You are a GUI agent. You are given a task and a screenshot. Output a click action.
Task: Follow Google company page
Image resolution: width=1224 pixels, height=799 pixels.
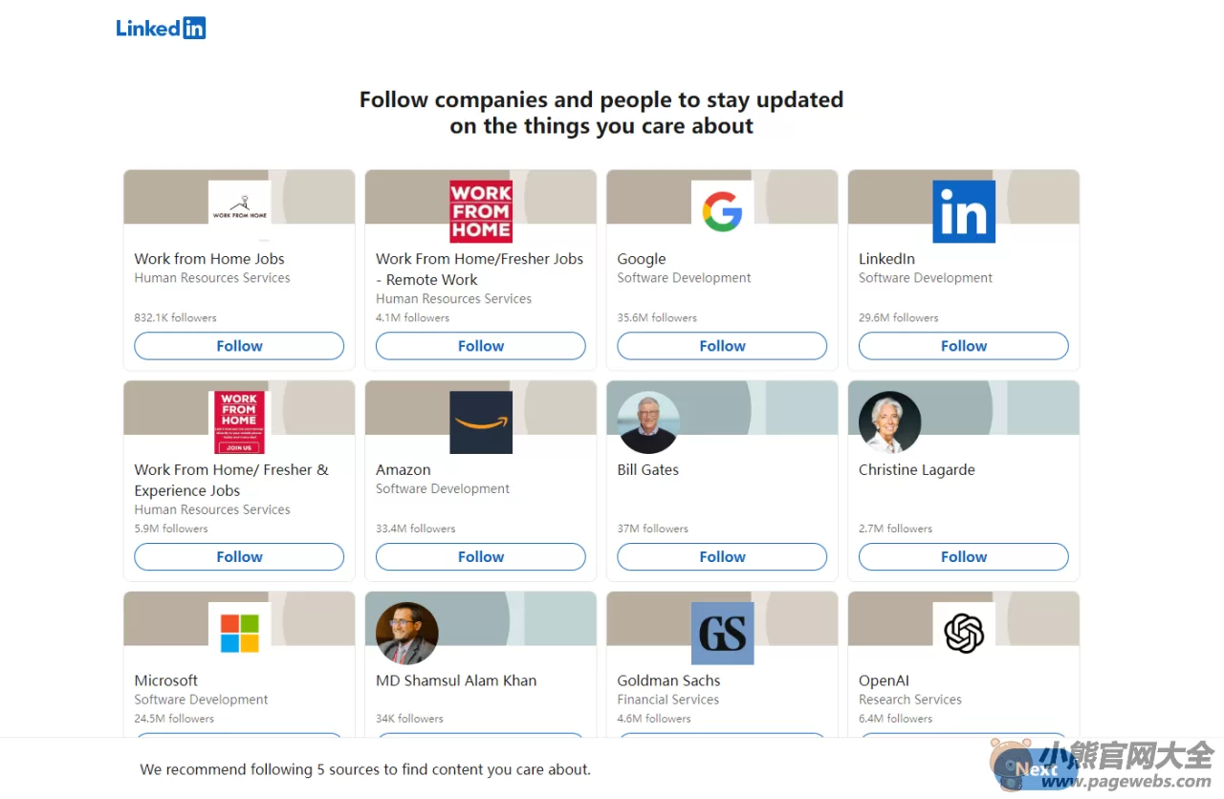[x=722, y=346]
